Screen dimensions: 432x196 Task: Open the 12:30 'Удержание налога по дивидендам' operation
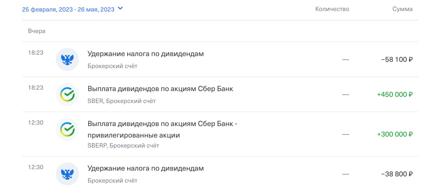[x=220, y=174]
